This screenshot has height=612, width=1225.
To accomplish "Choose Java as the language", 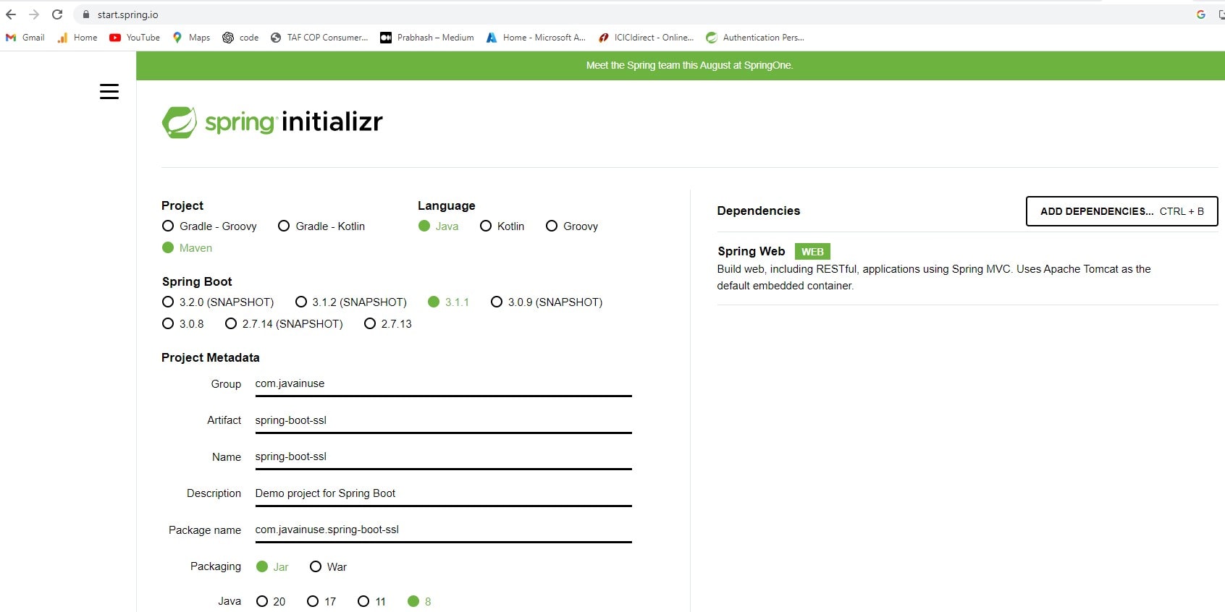I will tap(438, 226).
